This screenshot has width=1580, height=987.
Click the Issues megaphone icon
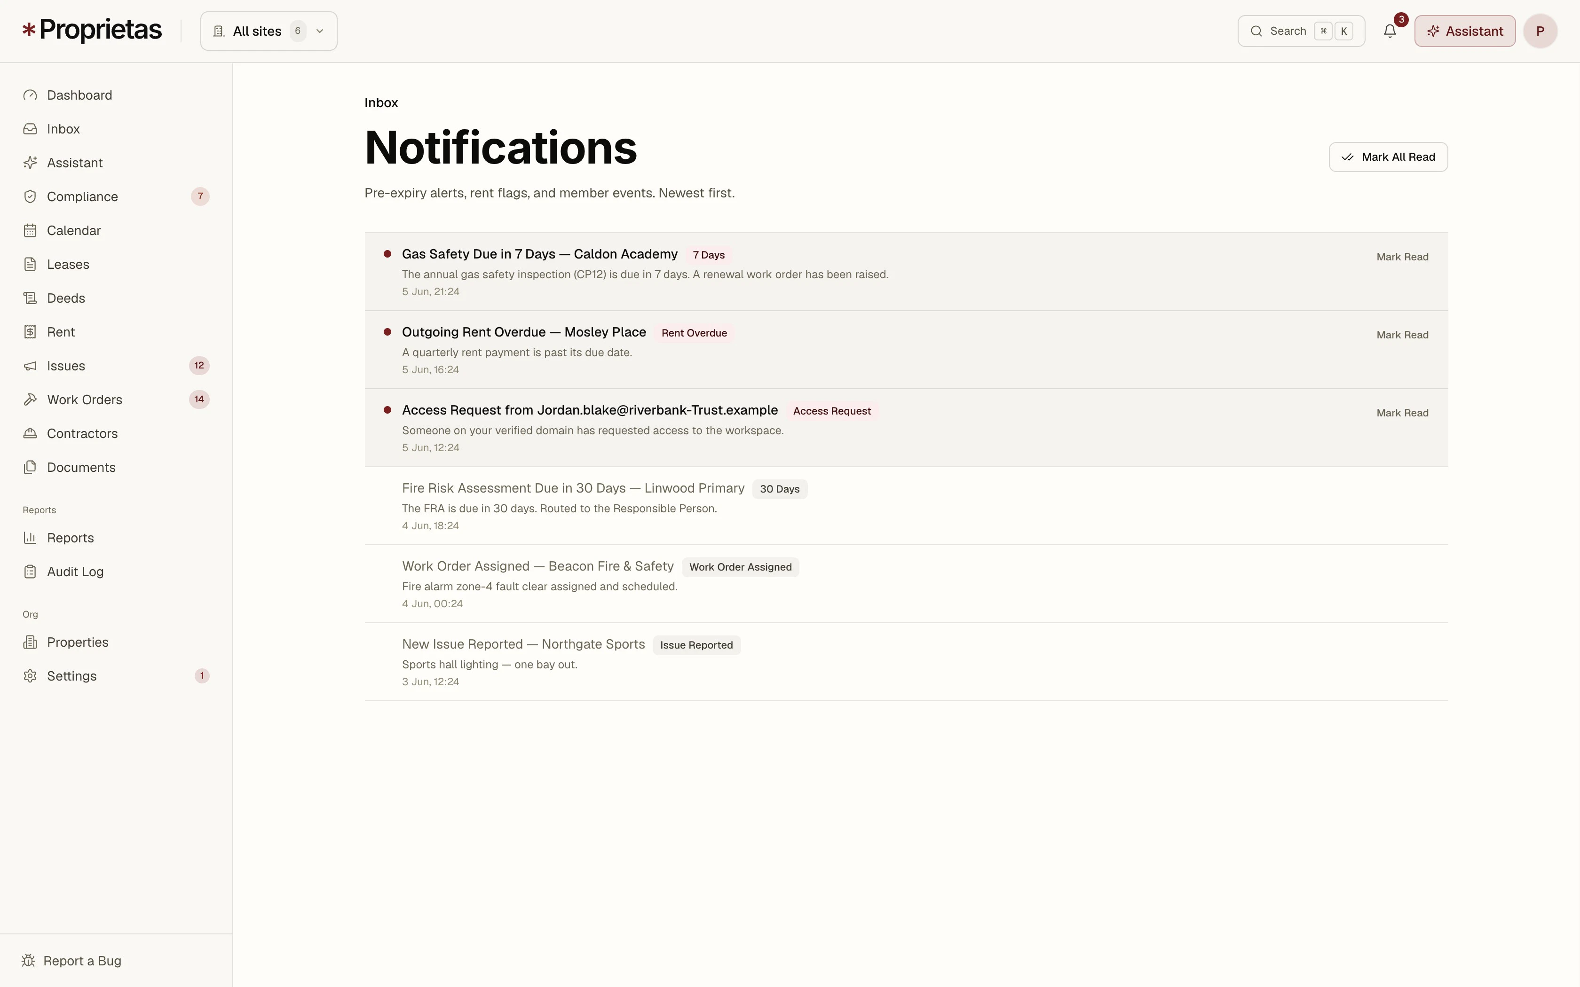pyautogui.click(x=30, y=366)
